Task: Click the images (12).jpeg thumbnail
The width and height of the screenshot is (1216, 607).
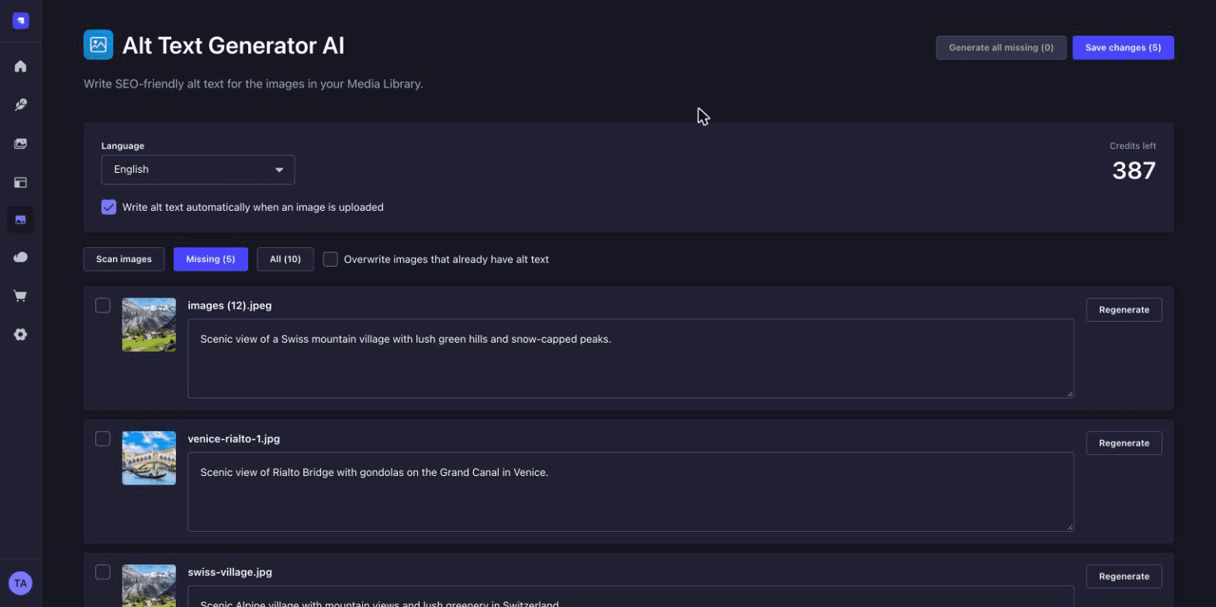Action: pyautogui.click(x=149, y=325)
